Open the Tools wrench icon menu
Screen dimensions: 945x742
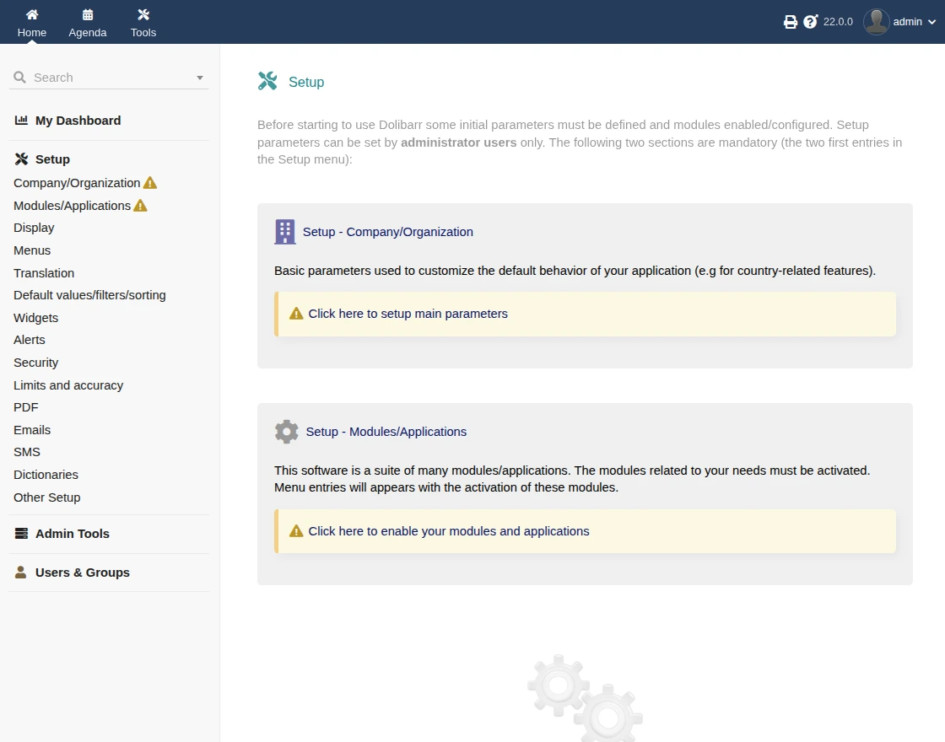pyautogui.click(x=143, y=15)
